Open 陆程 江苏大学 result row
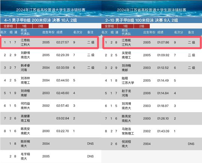 click(151, 80)
